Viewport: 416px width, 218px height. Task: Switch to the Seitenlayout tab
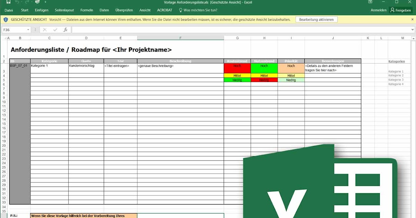coord(64,10)
